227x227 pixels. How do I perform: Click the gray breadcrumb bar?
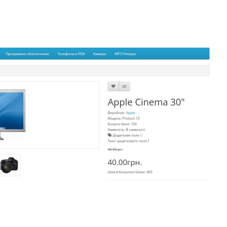(x=104, y=70)
